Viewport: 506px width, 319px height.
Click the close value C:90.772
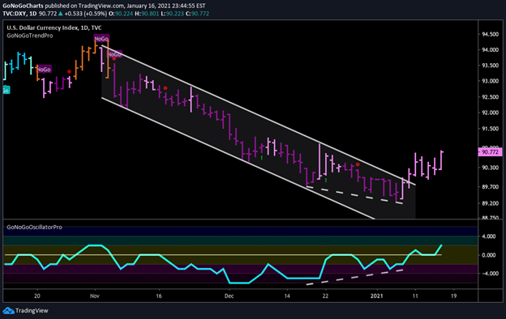point(198,14)
